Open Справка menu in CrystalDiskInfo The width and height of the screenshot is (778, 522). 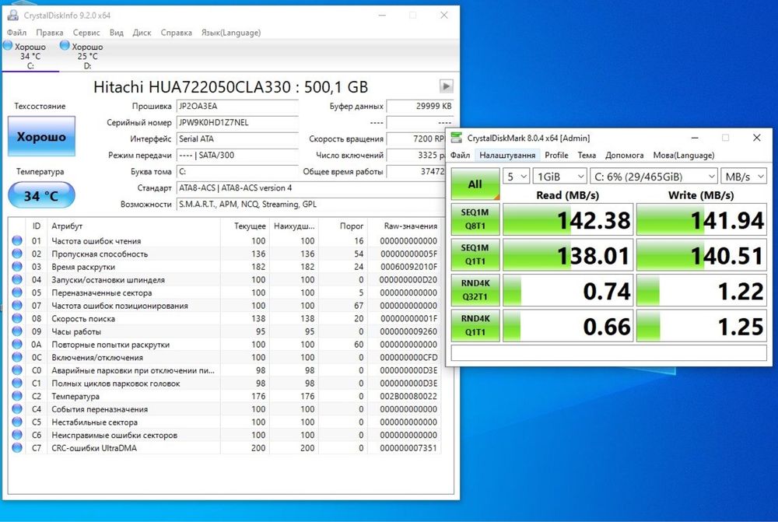[x=176, y=32]
